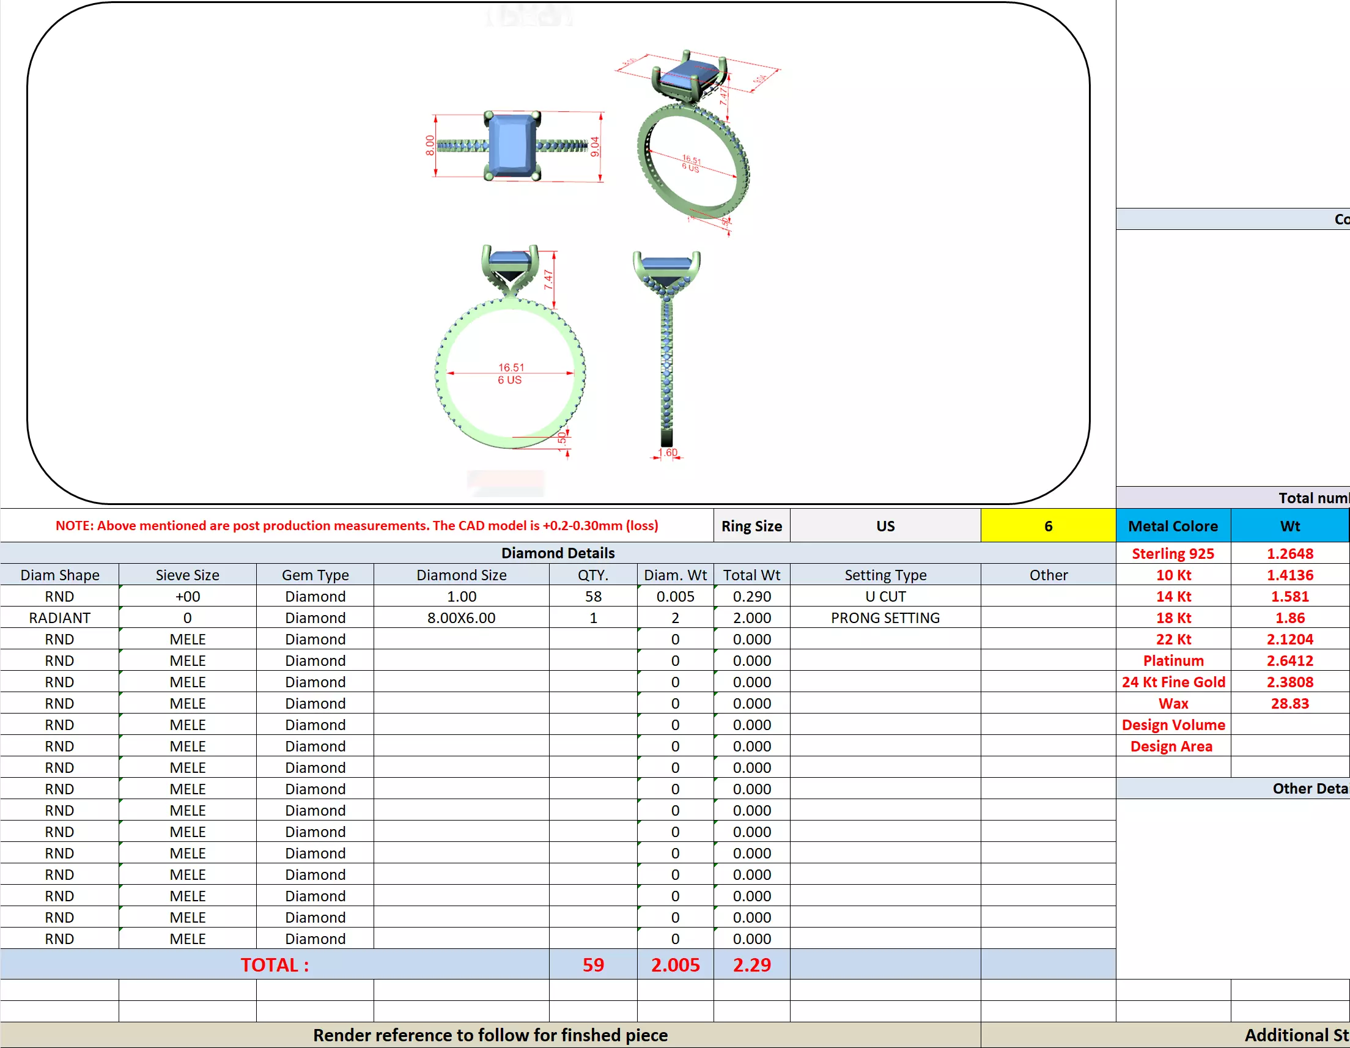
Task: Select the total weight value 2.29
Action: (751, 964)
